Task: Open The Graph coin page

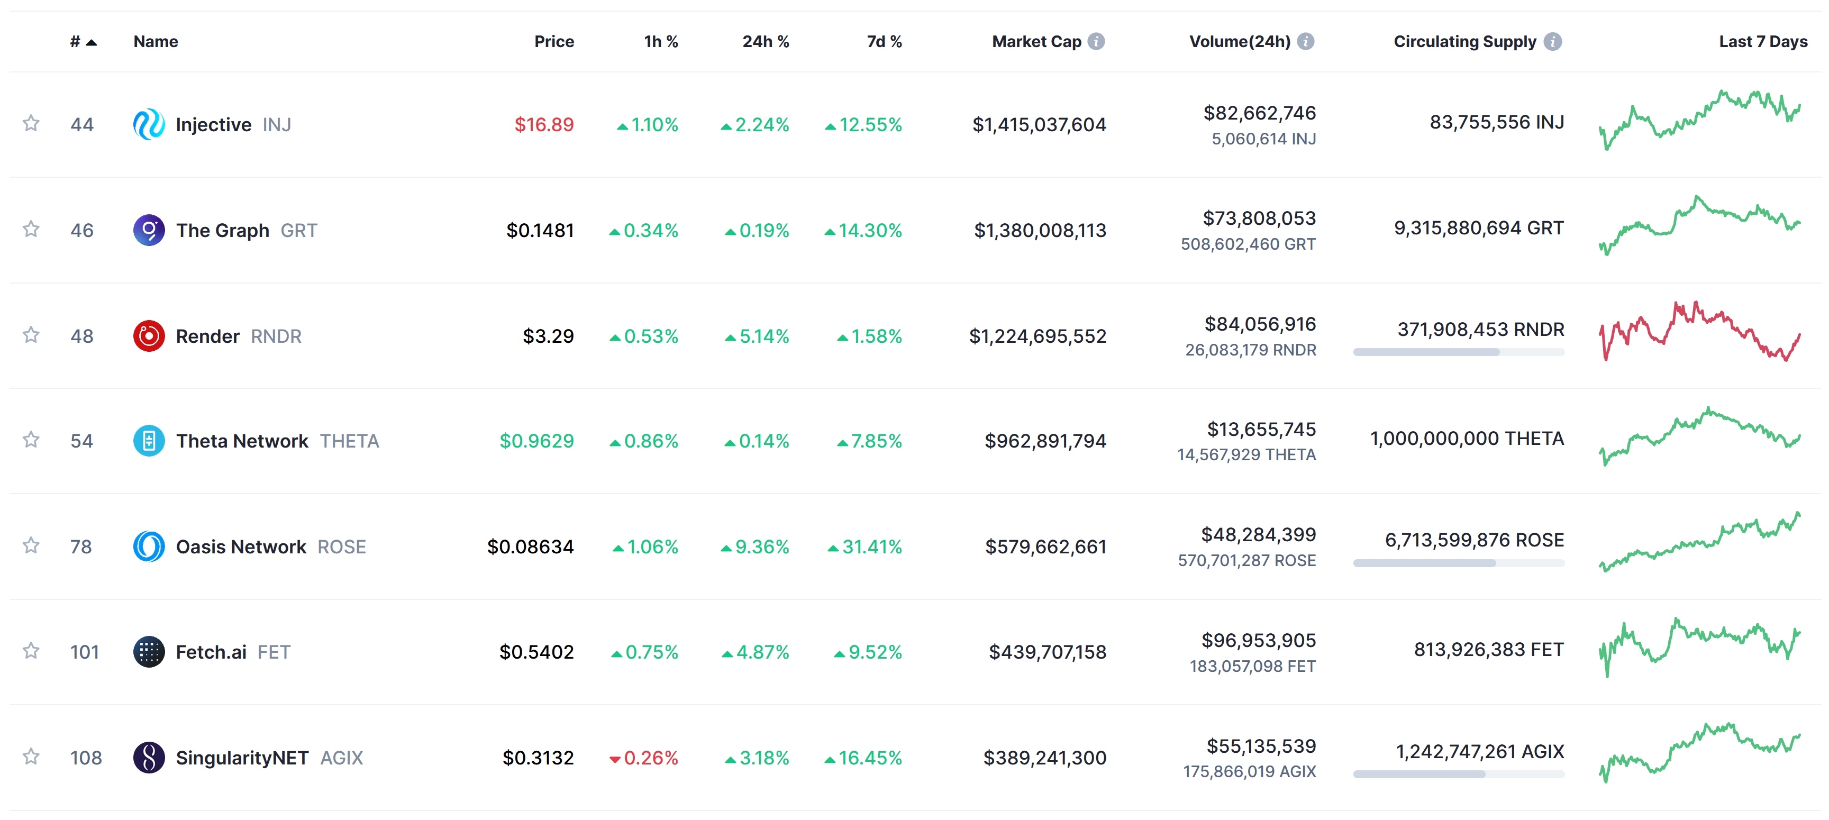Action: coord(222,230)
